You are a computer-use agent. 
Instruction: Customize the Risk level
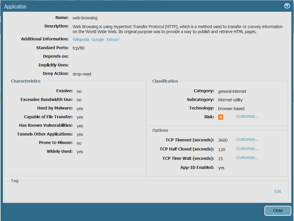[x=247, y=117]
